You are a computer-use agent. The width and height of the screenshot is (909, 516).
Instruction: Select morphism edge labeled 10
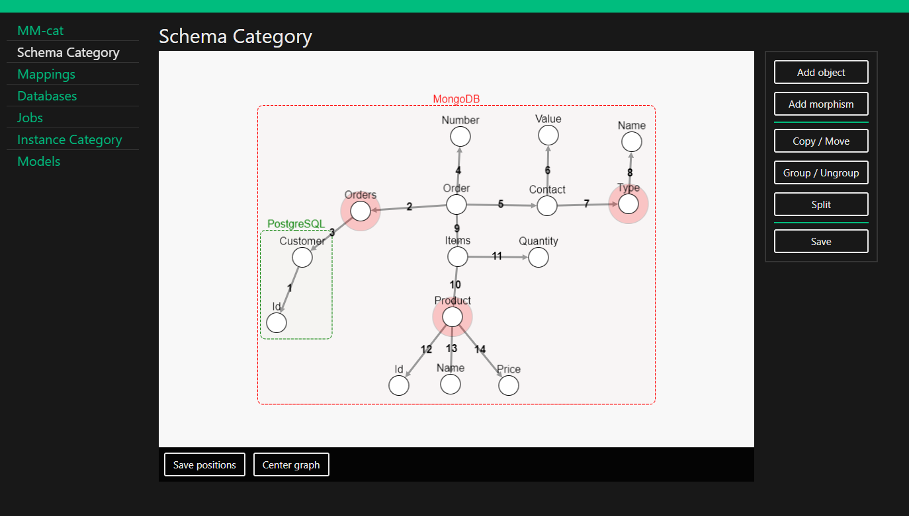click(x=455, y=285)
